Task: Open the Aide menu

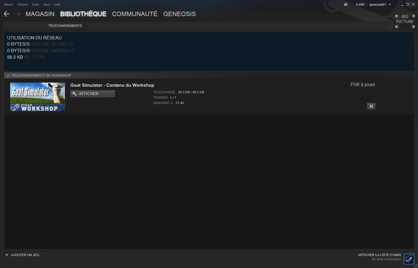Action: point(57,4)
